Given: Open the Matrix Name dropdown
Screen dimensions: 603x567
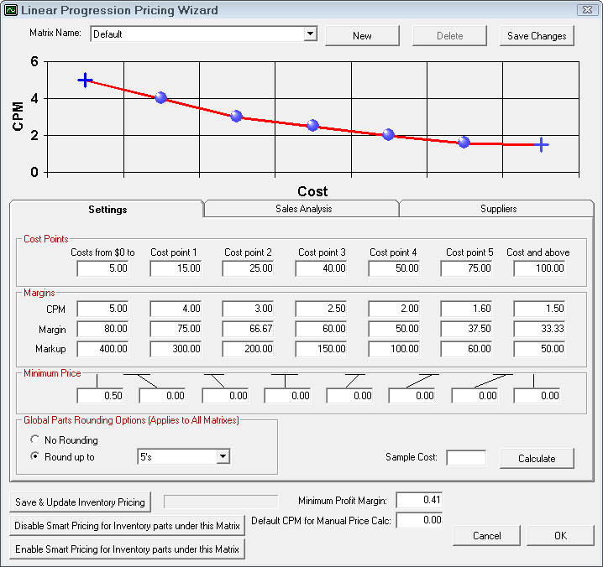Looking at the screenshot, I should [x=310, y=34].
